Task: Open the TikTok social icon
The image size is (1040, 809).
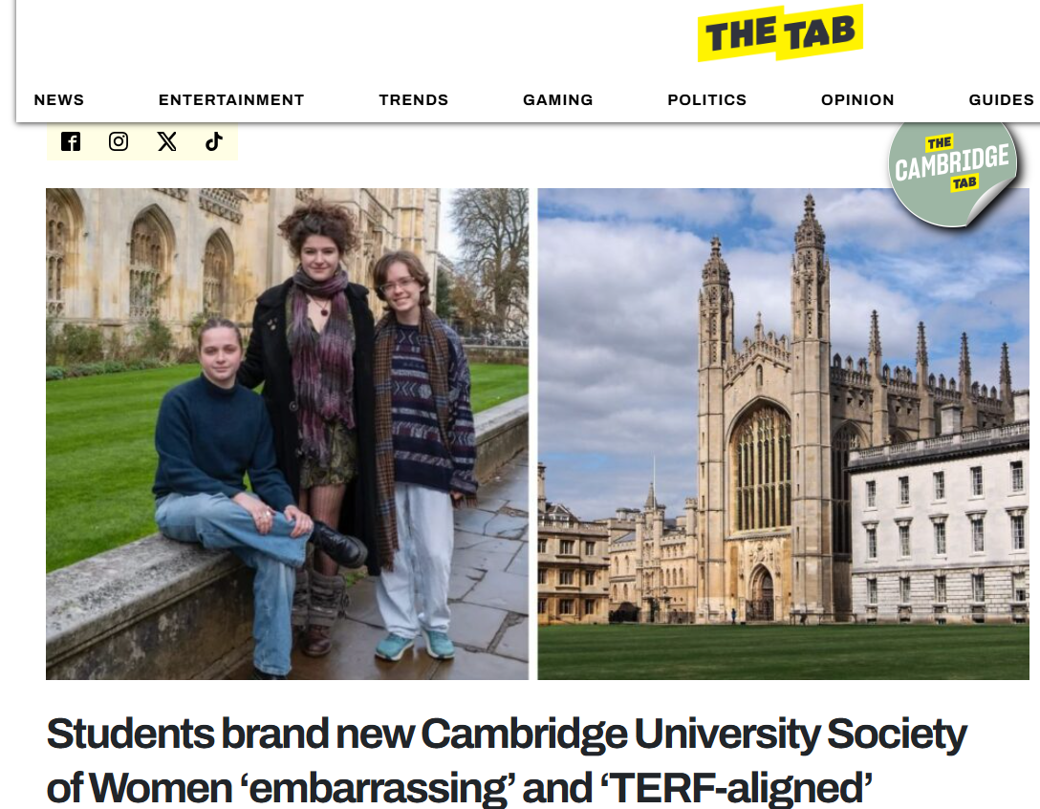Action: click(x=213, y=141)
